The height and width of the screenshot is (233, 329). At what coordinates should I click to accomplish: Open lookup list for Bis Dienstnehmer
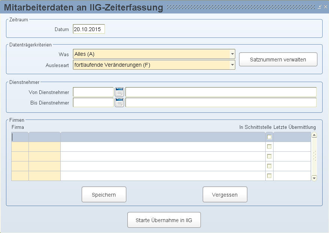[120, 103]
